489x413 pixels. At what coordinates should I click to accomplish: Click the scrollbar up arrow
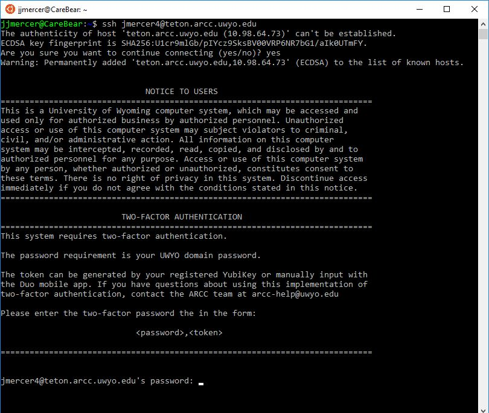484,24
